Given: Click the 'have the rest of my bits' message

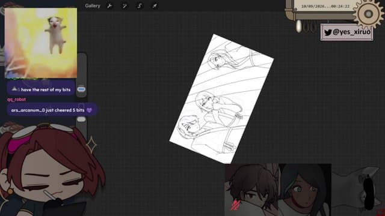Looking at the screenshot, I should point(41,89).
